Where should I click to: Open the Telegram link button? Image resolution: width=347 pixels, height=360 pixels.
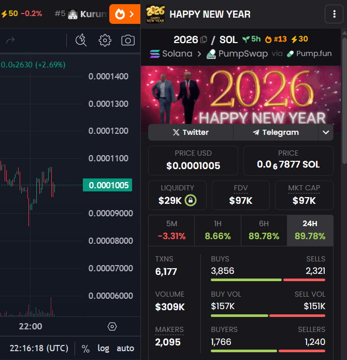point(276,132)
